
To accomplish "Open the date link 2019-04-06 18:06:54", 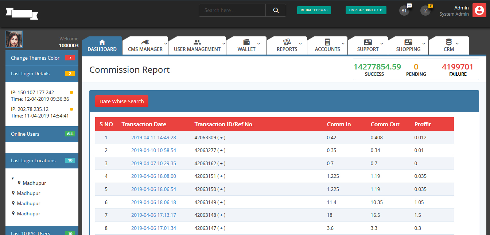I will (x=153, y=189).
